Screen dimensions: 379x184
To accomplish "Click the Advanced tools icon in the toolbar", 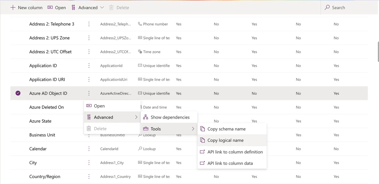I will tap(73, 8).
